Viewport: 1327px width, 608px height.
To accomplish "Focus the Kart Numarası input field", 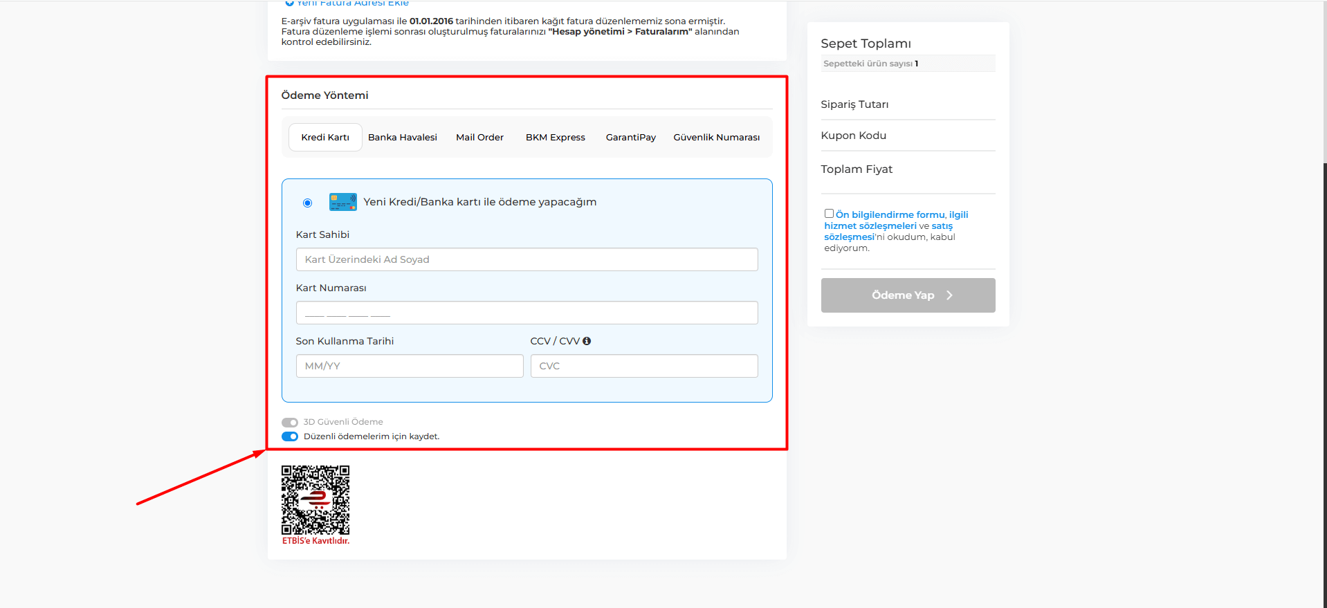I will point(527,313).
